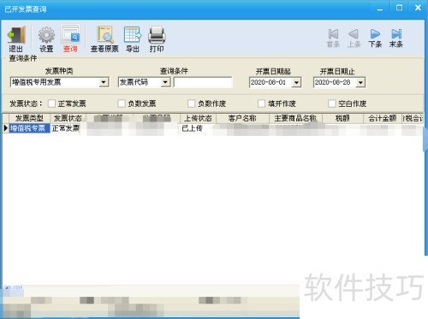This screenshot has height=319, width=428.
Task: Click the 打印 printer icon
Action: 157,35
